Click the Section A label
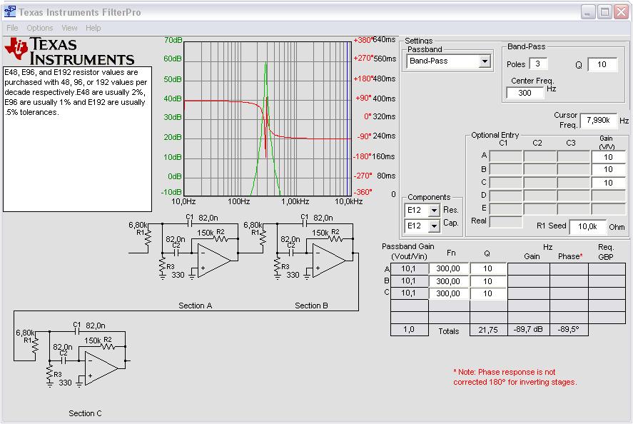Viewport: 633px width, 424px height. [x=196, y=306]
